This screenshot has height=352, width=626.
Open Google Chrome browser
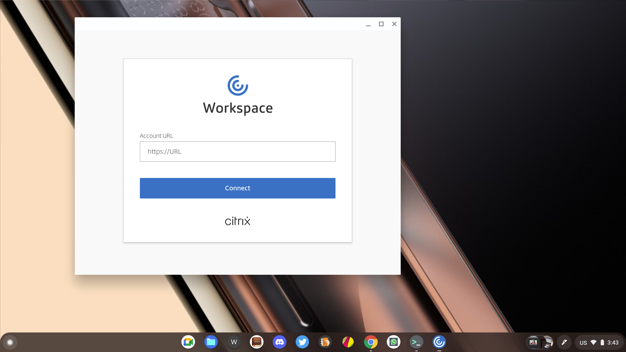[x=371, y=342]
